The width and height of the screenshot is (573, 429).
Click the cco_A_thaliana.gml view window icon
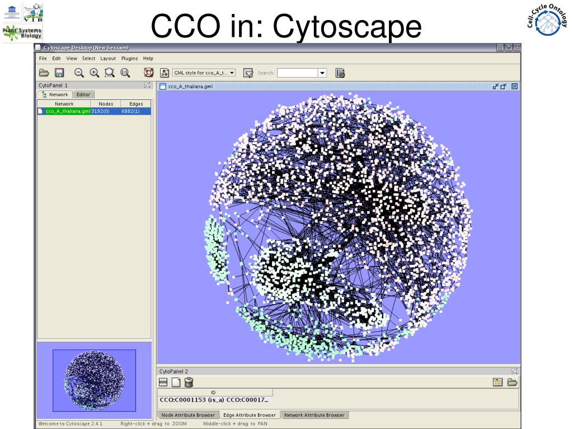tap(163, 87)
